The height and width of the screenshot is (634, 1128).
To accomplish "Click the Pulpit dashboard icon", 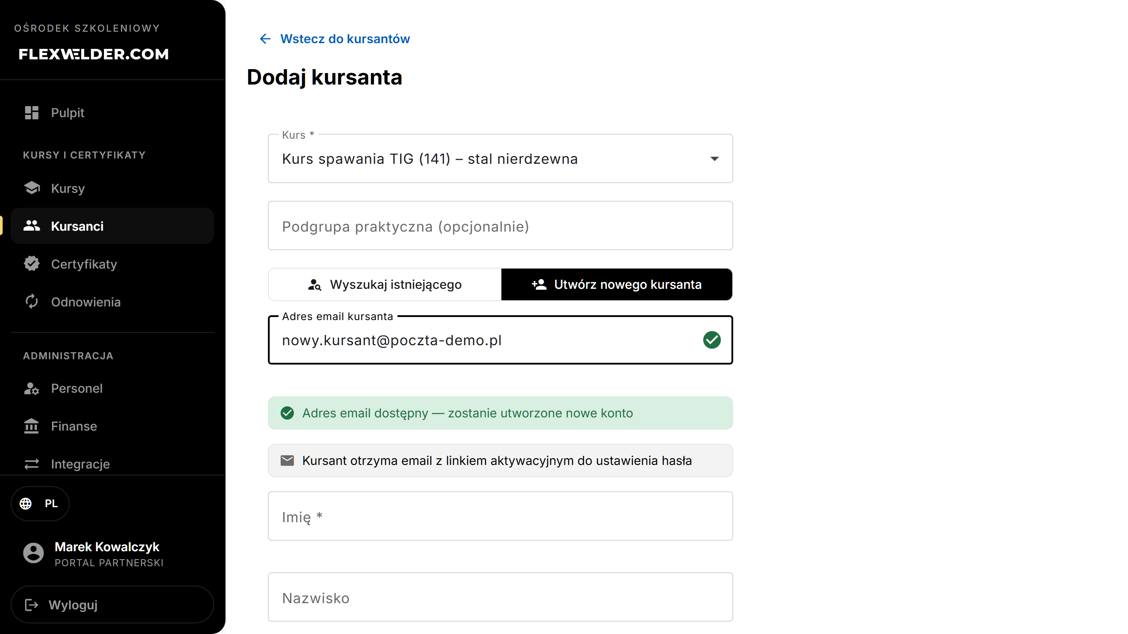I will pyautogui.click(x=32, y=113).
